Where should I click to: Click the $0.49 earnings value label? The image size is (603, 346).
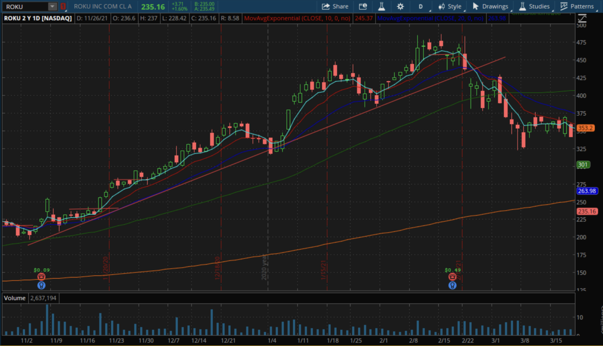tap(453, 270)
